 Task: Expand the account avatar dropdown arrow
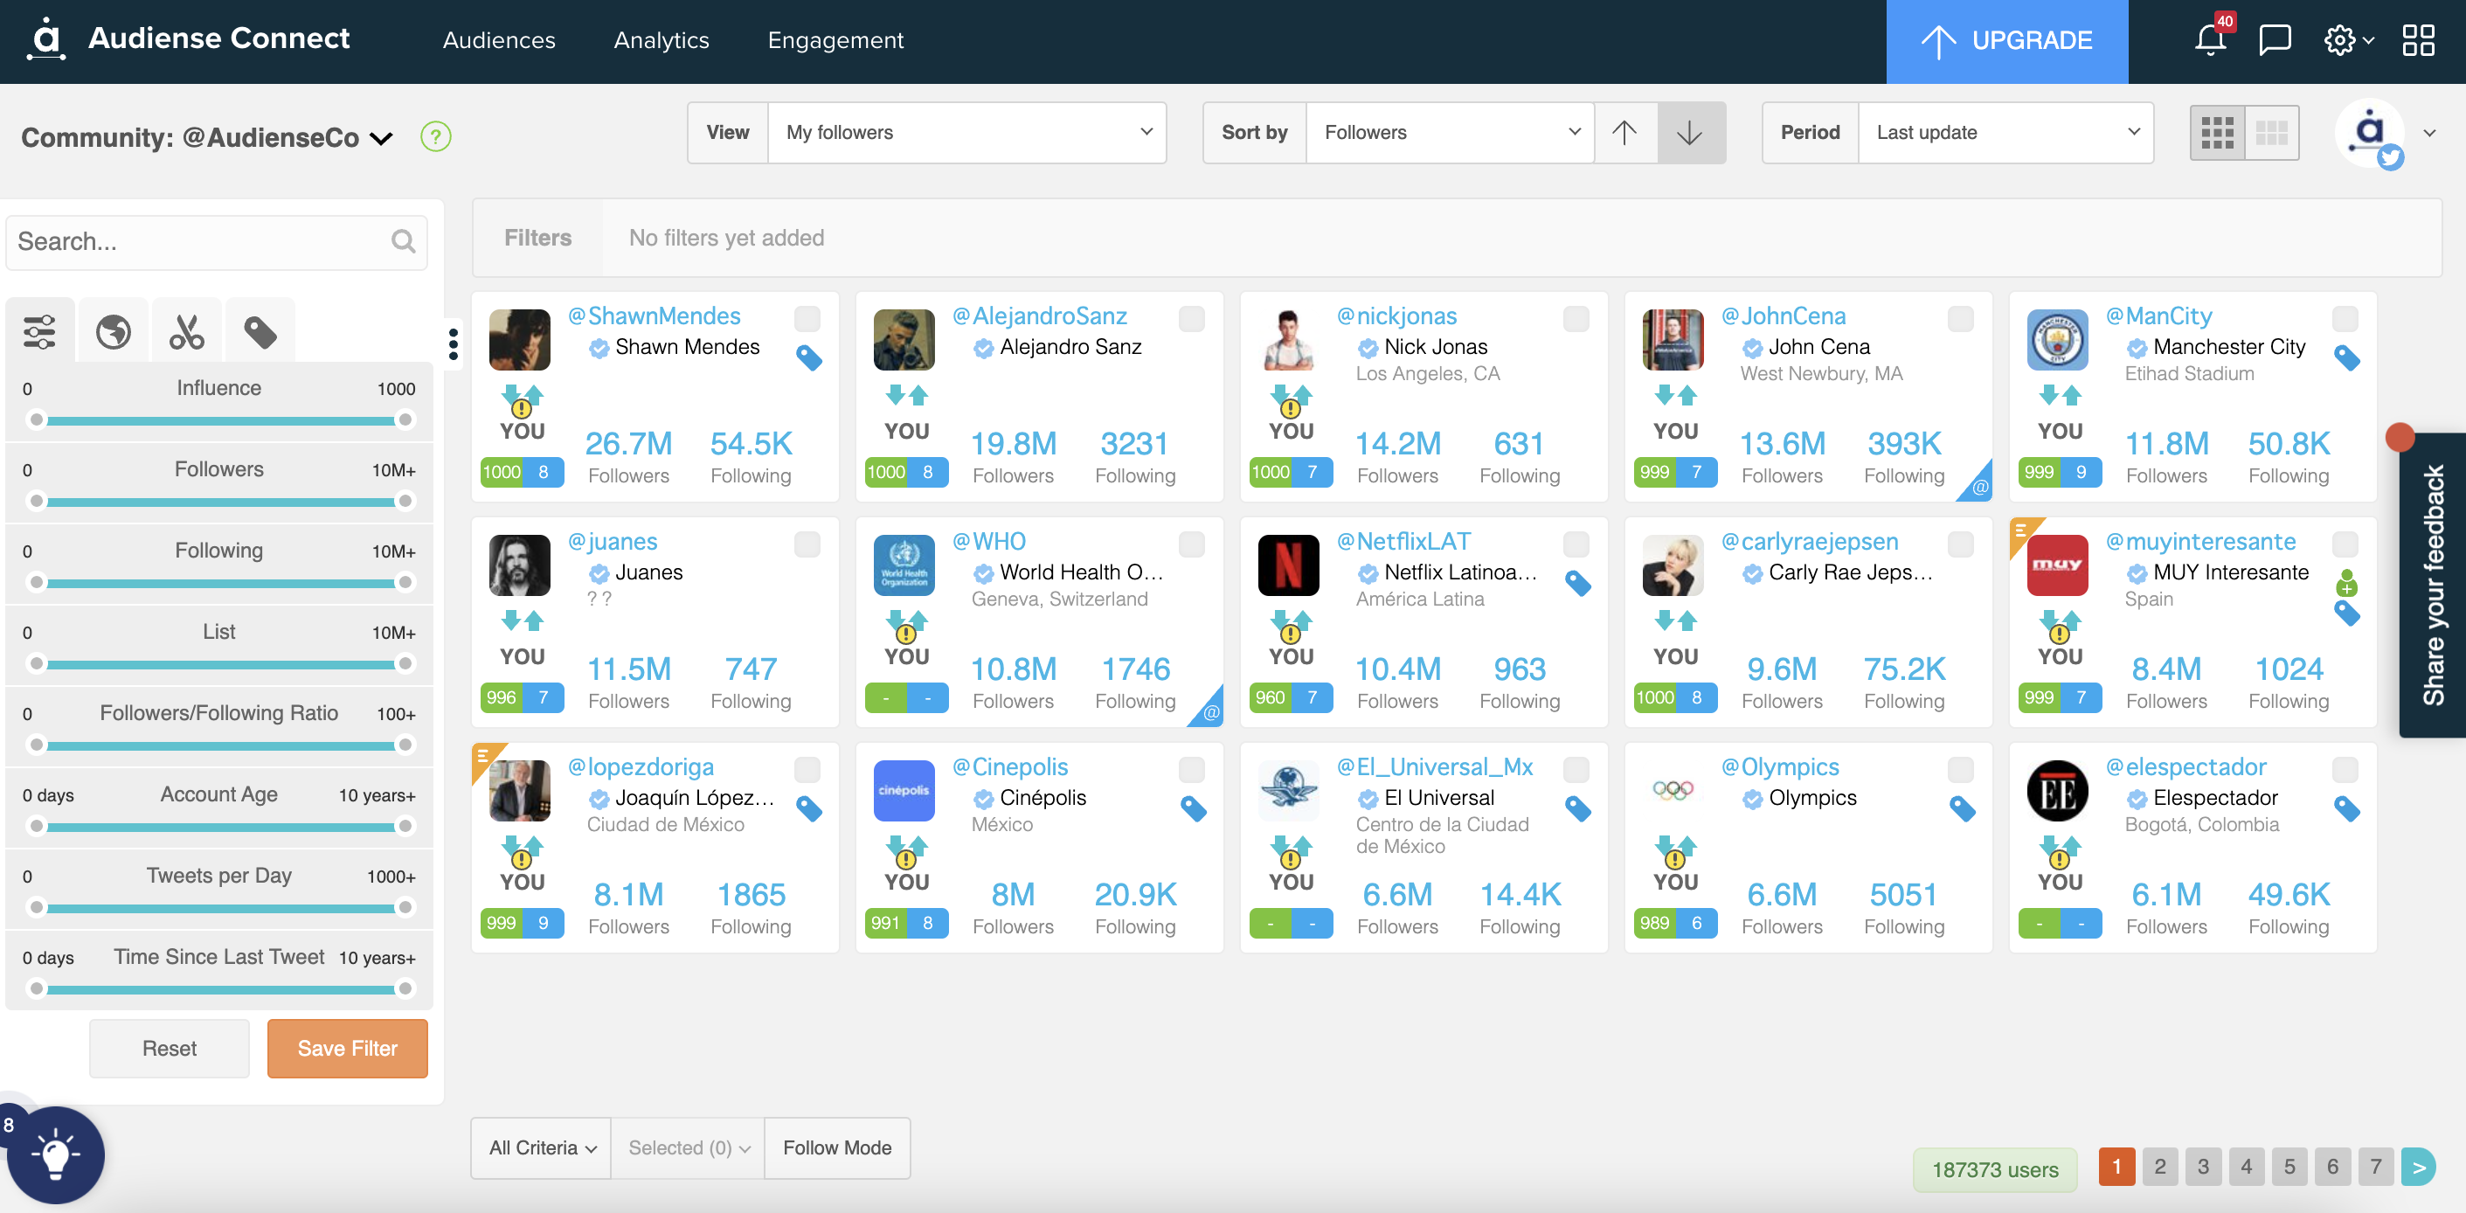[2428, 133]
